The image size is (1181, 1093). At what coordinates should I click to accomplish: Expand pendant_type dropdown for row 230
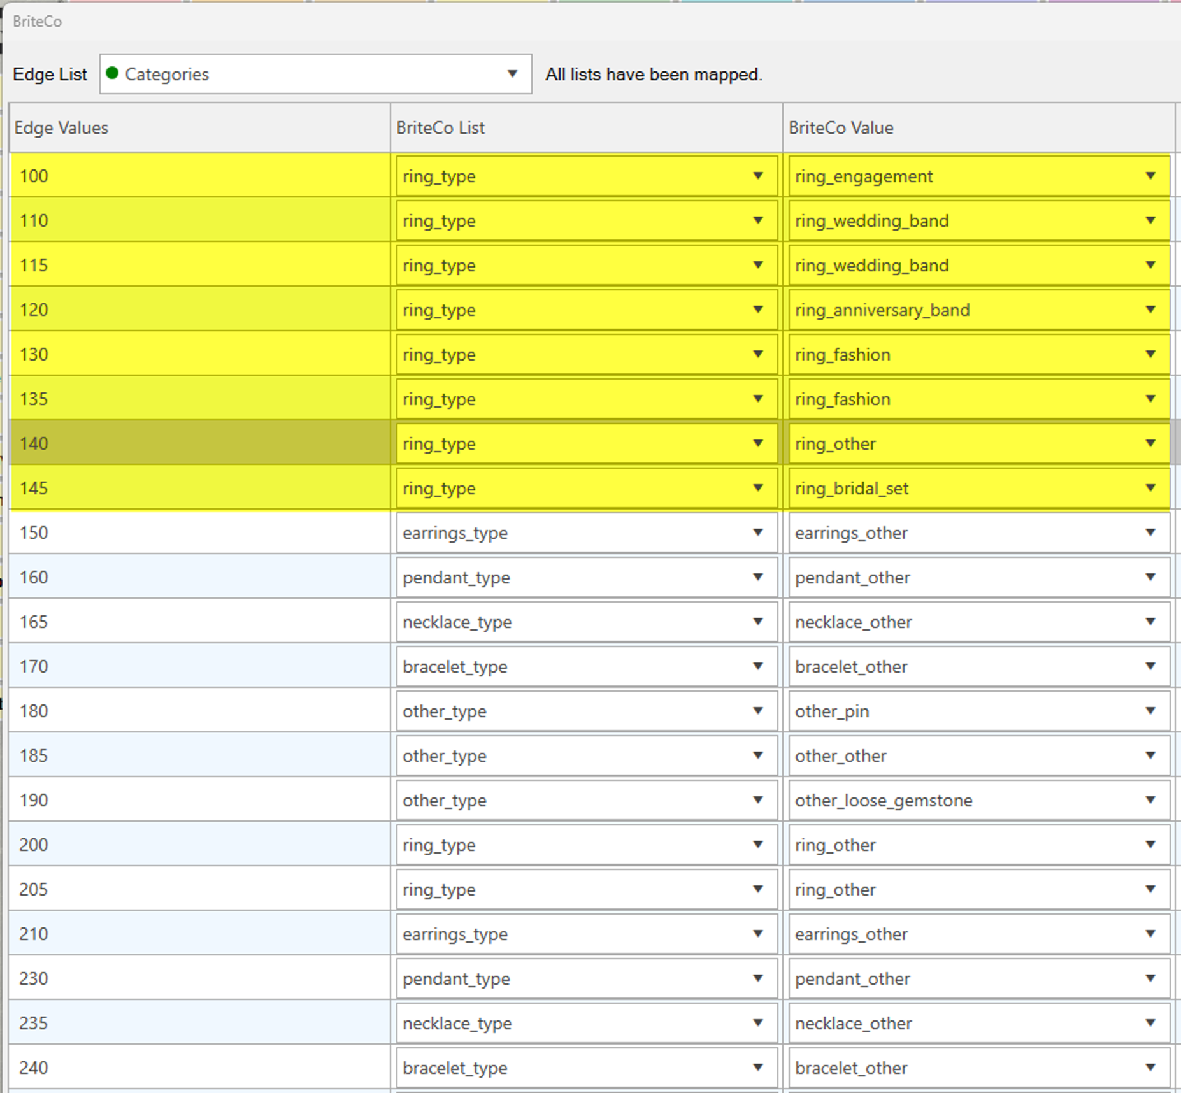coord(757,978)
